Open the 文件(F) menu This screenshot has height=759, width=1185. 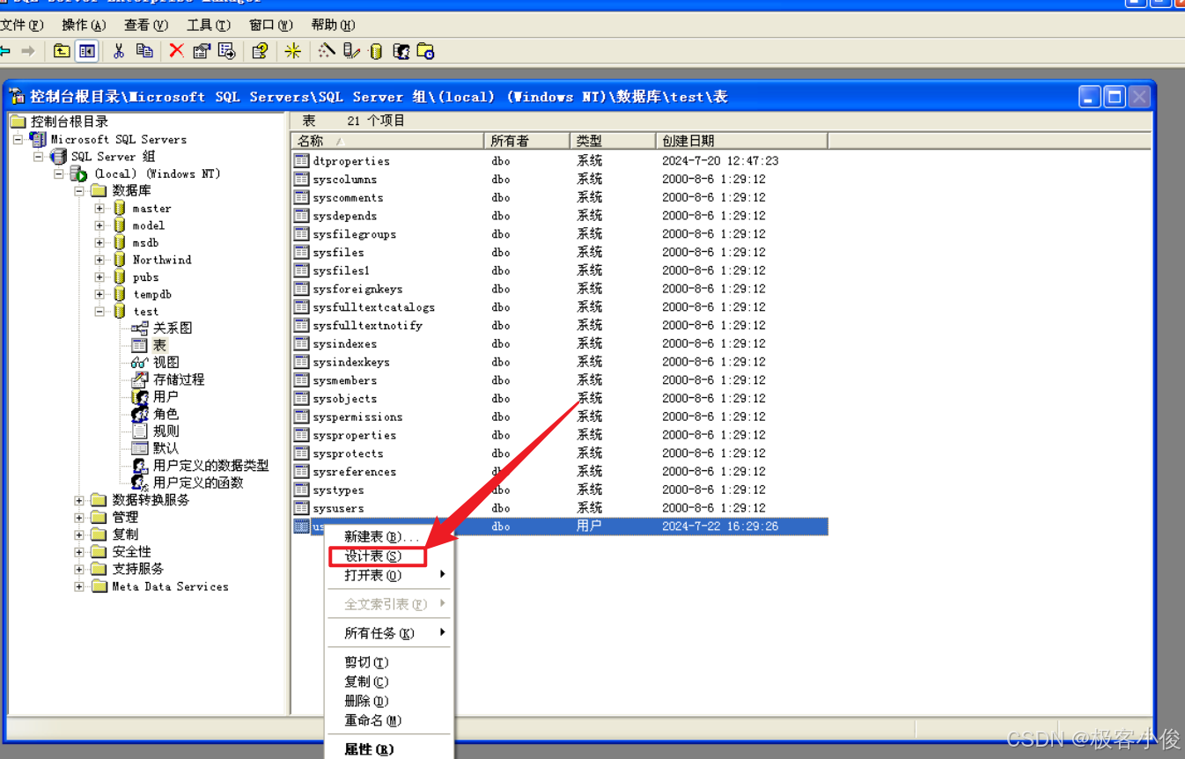tap(22, 25)
